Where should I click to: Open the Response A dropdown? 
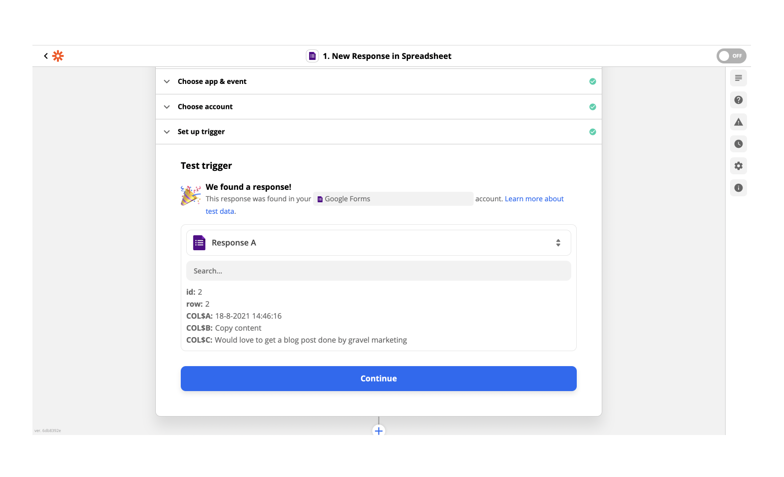click(379, 243)
